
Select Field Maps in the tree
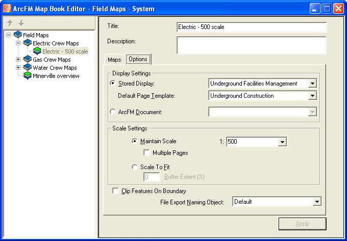[36, 35]
